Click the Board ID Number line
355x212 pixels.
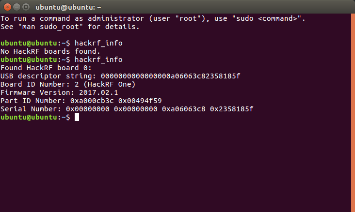(68, 85)
